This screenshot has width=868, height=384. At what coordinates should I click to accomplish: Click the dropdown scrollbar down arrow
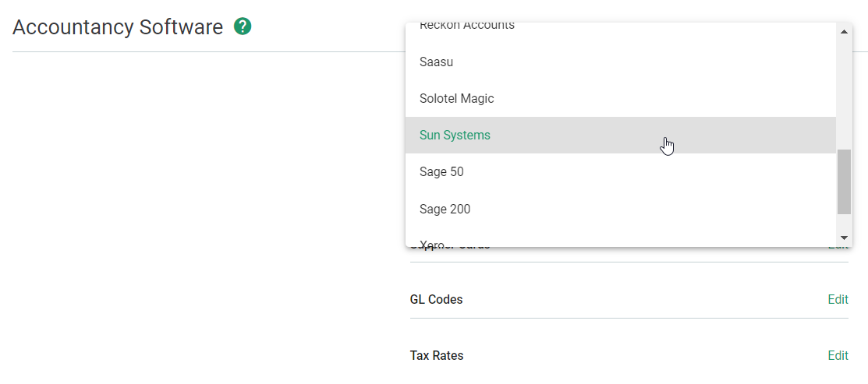(843, 238)
